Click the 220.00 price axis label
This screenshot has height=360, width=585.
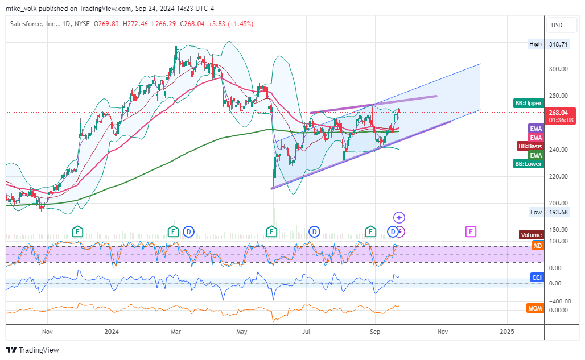click(x=558, y=176)
